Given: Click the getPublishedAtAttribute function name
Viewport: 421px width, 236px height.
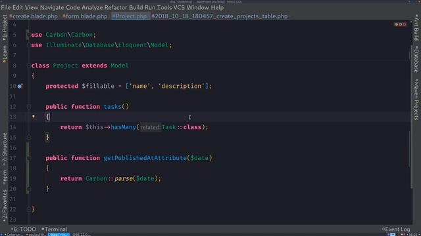Looking at the screenshot, I should click(145, 158).
